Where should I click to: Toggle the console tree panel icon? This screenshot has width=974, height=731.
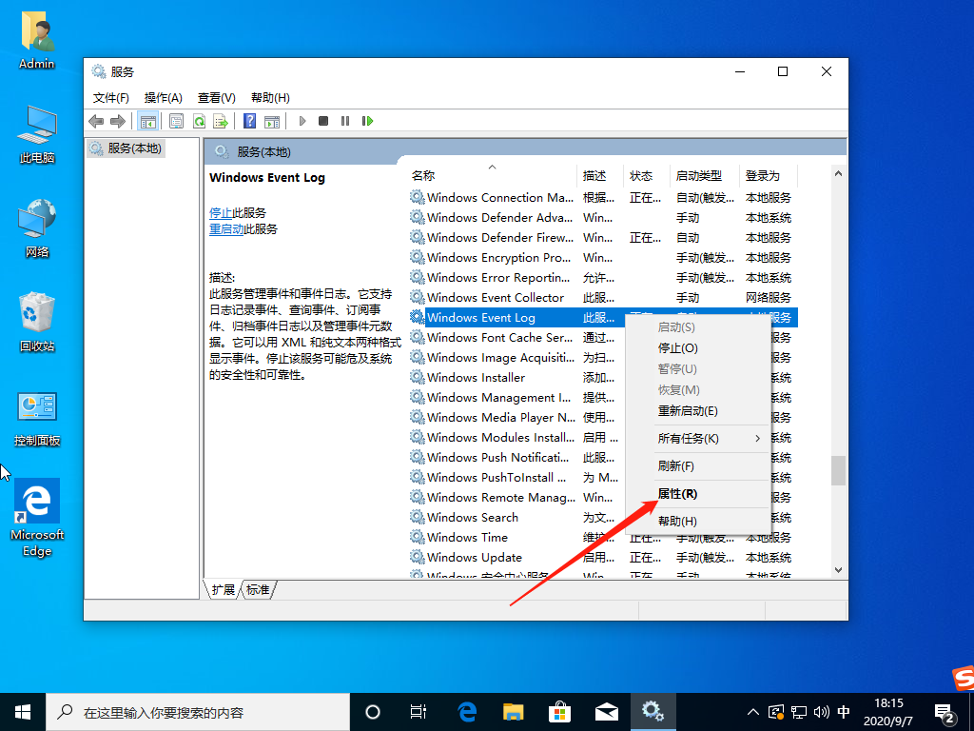click(x=148, y=121)
